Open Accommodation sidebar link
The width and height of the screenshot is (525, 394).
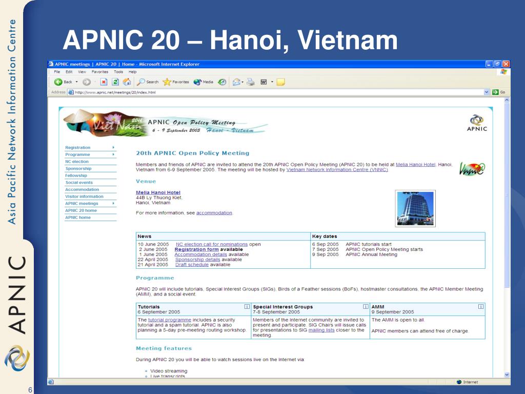click(82, 189)
